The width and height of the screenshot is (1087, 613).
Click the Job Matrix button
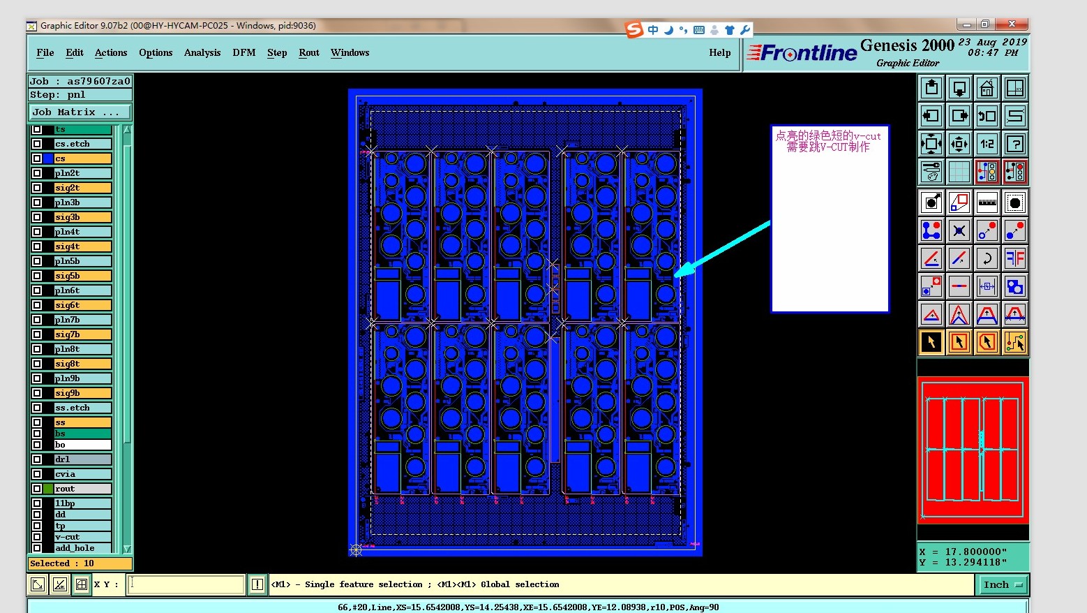(80, 112)
